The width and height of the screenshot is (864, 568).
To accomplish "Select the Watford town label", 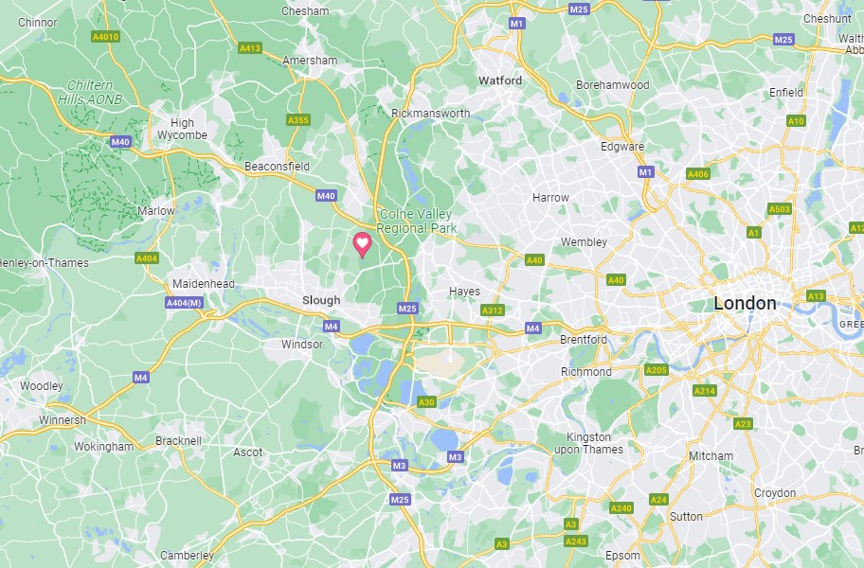I will click(500, 80).
